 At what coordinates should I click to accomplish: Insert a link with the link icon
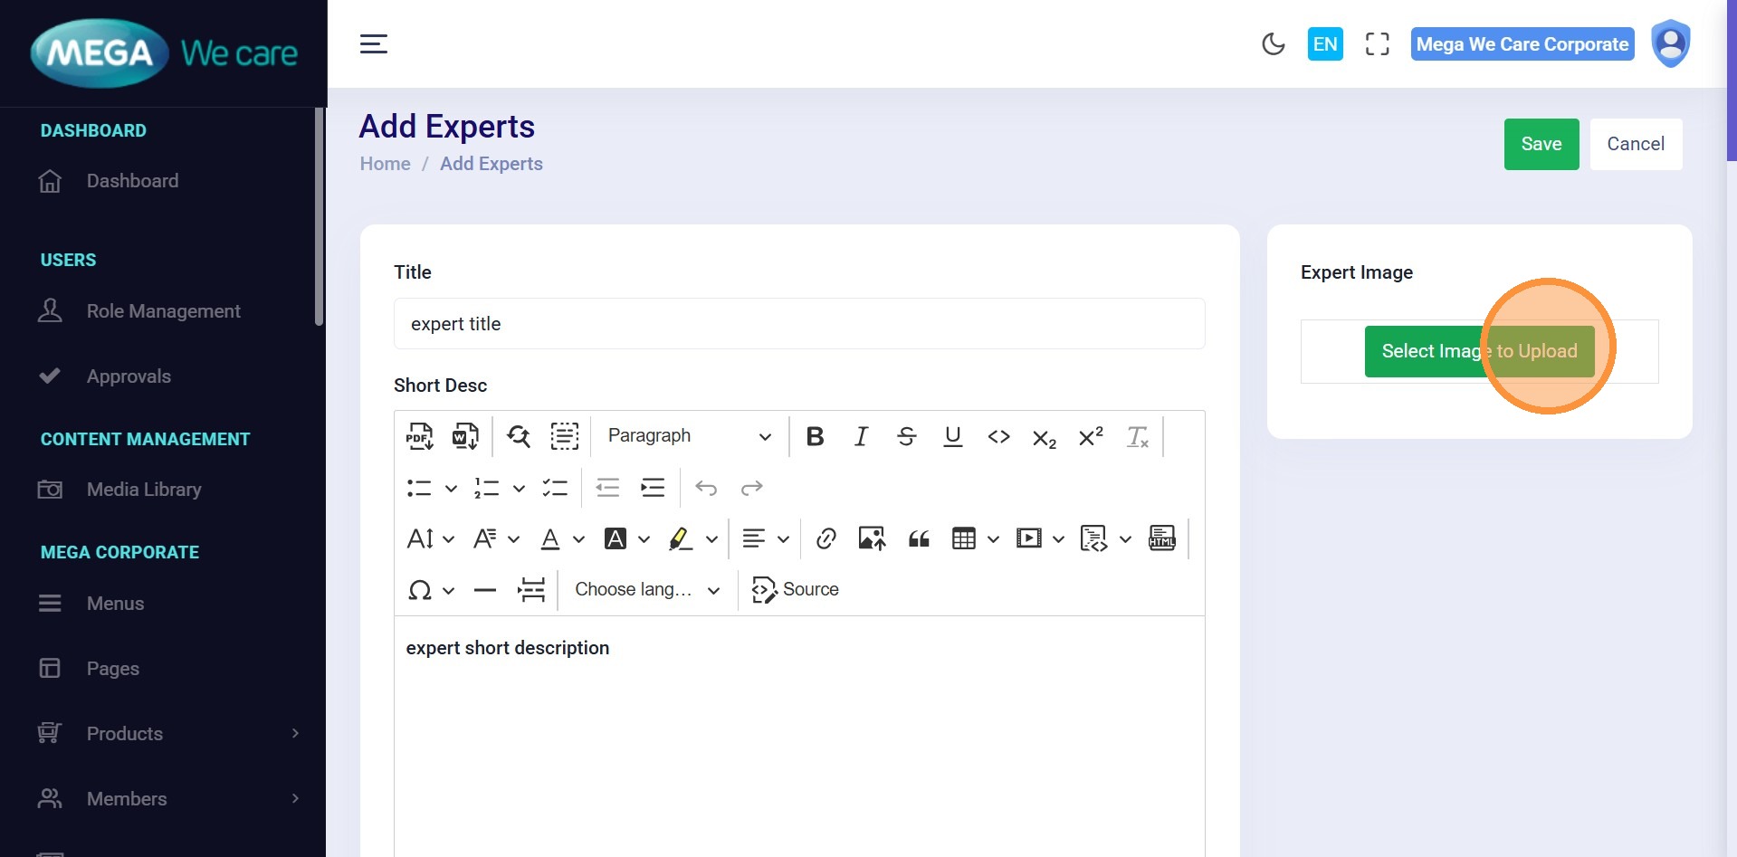(x=826, y=539)
